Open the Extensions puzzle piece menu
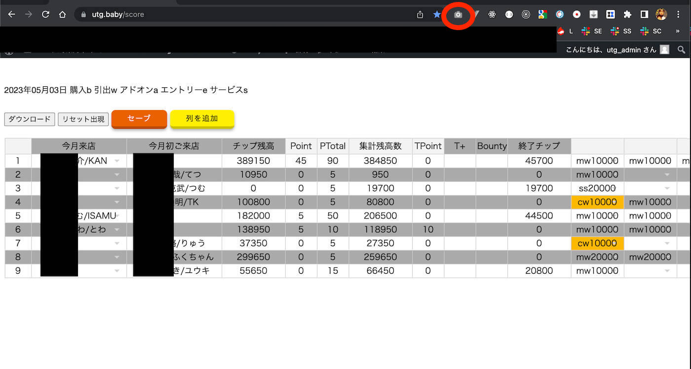Image resolution: width=691 pixels, height=369 pixels. pos(627,15)
